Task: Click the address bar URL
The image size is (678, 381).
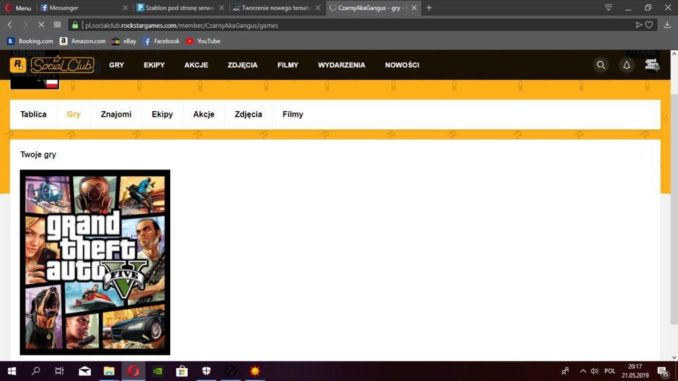Action: pyautogui.click(x=182, y=26)
